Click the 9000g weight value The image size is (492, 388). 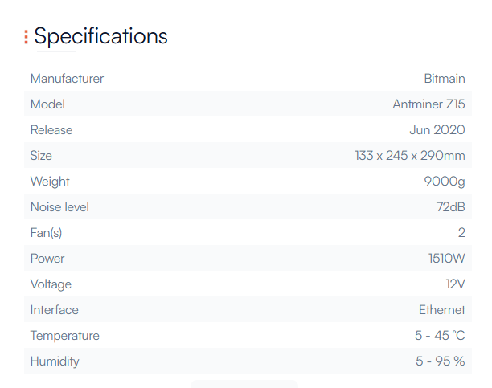445,182
